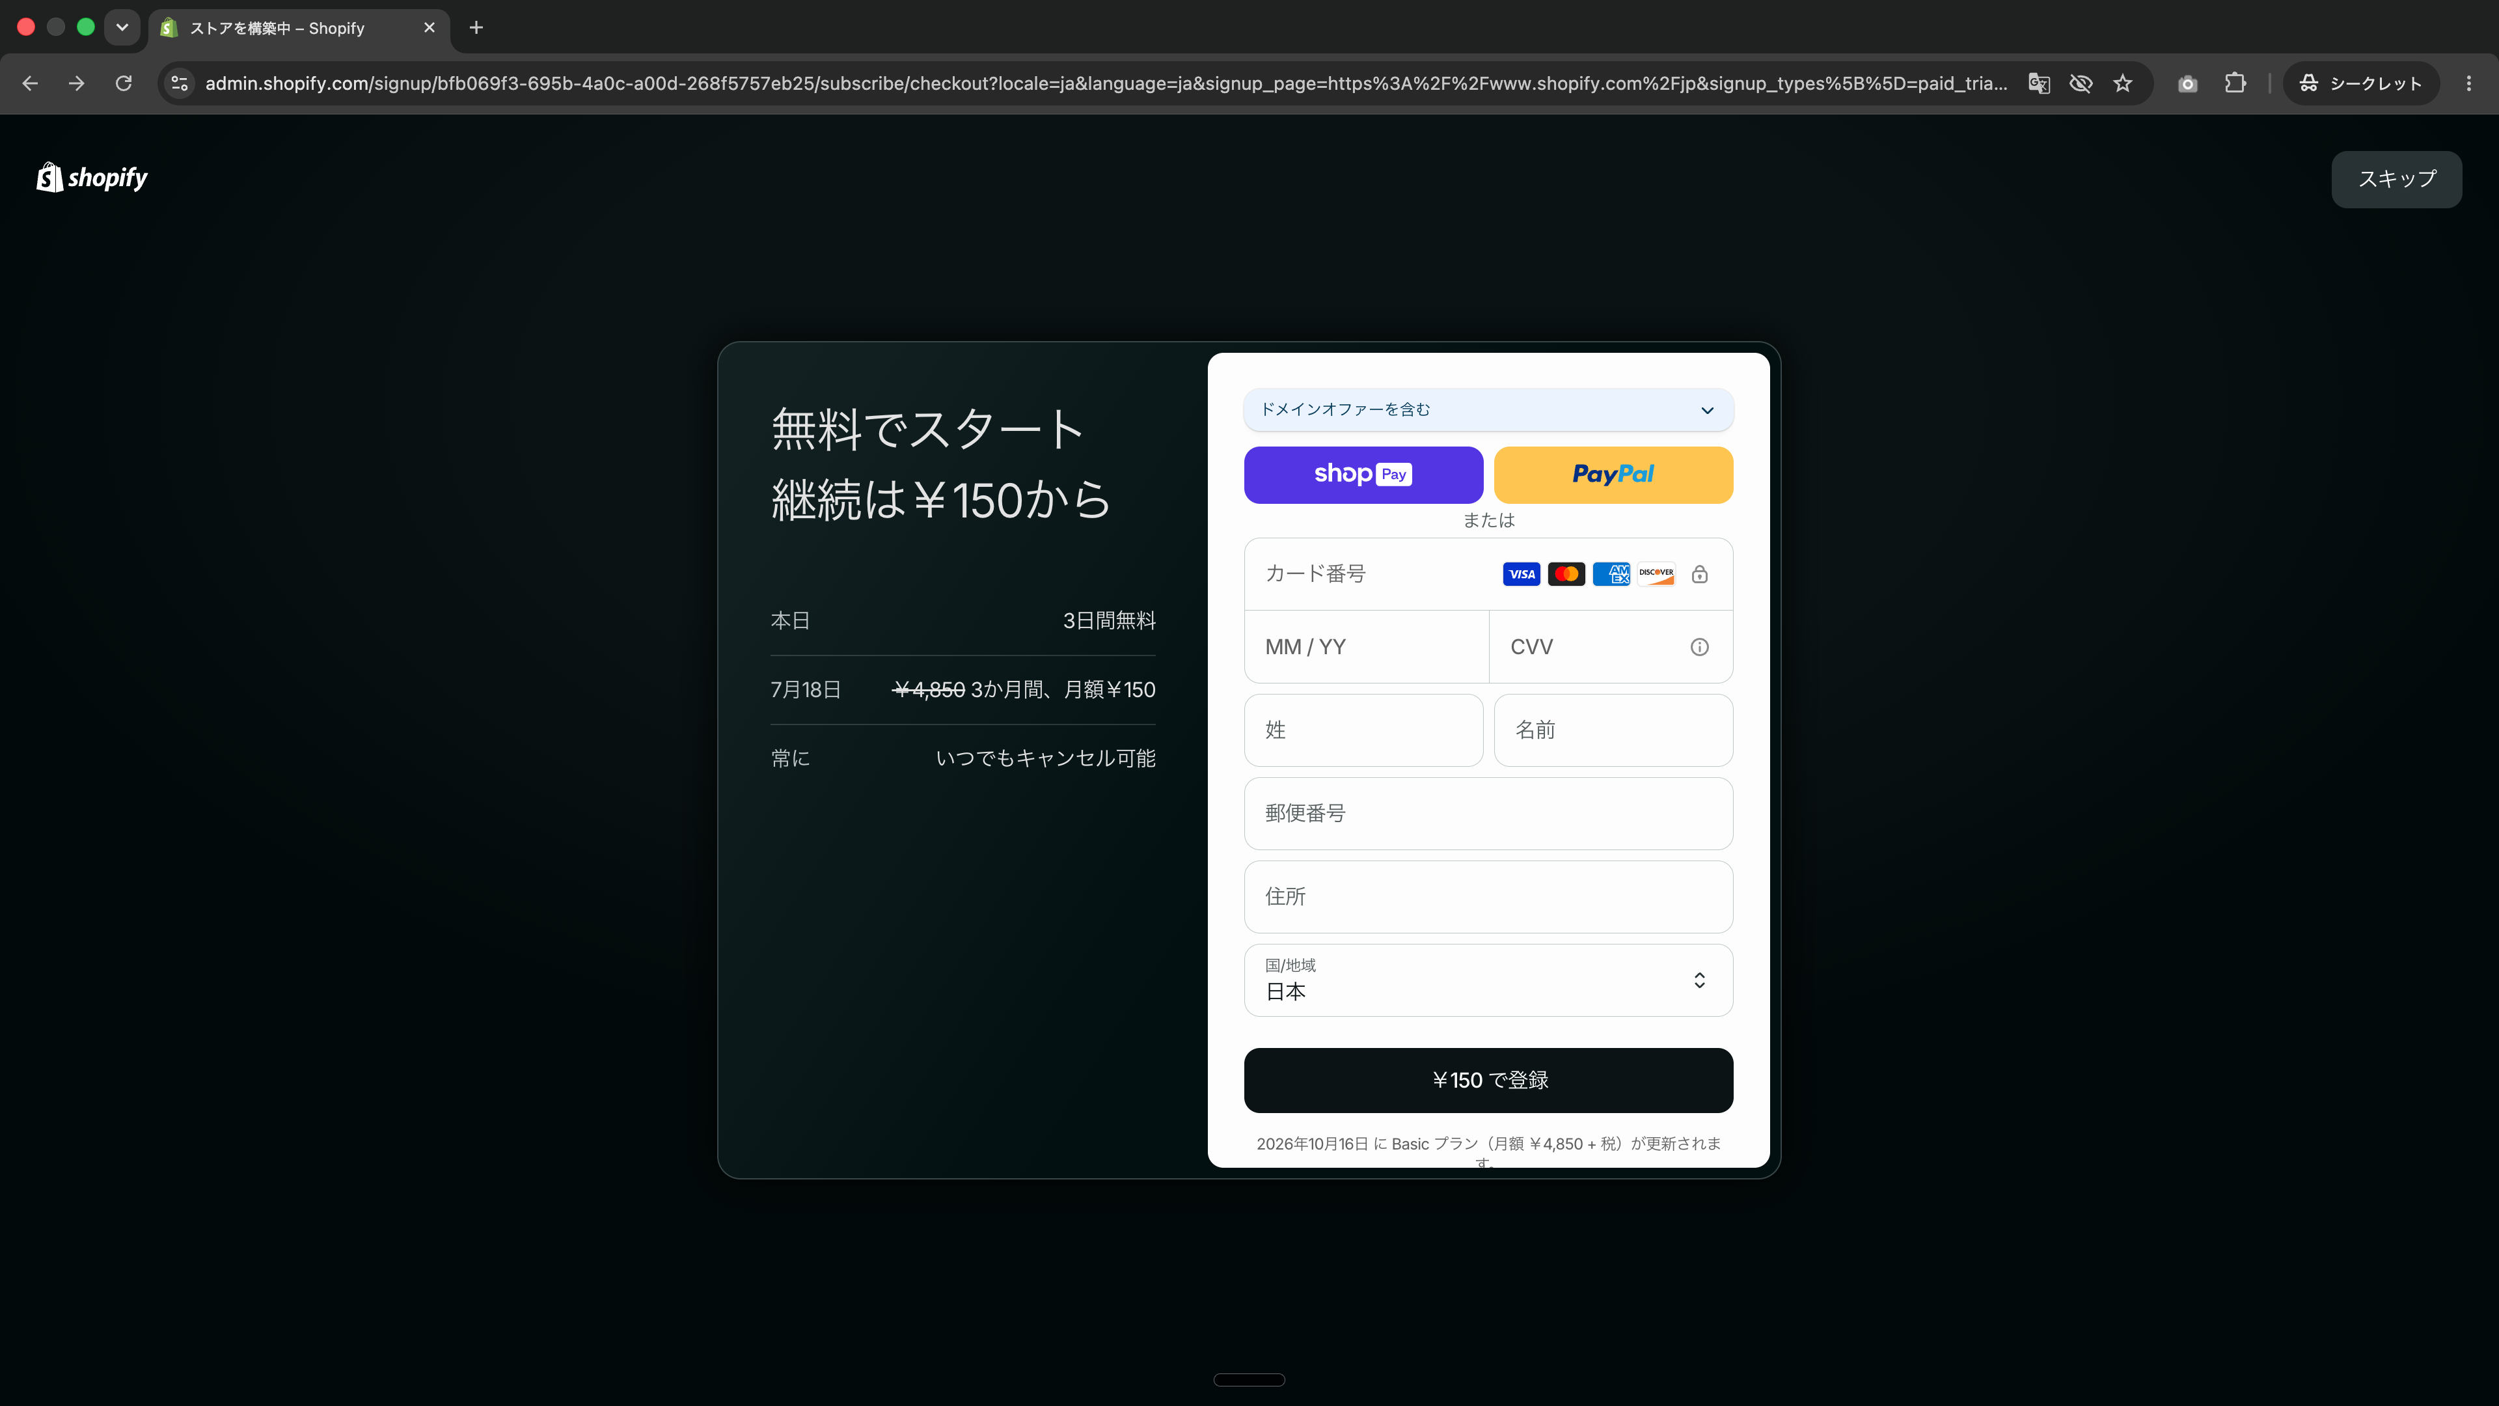This screenshot has height=1406, width=2499.
Task: Close the Shopify browser tab
Action: [x=429, y=28]
